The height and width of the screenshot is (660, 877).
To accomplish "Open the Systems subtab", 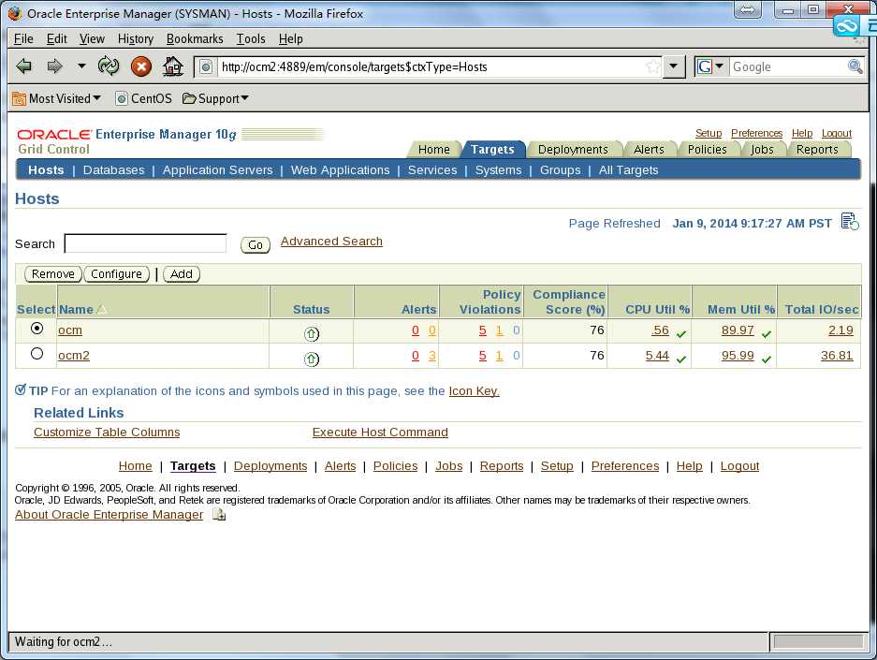I will (x=498, y=170).
